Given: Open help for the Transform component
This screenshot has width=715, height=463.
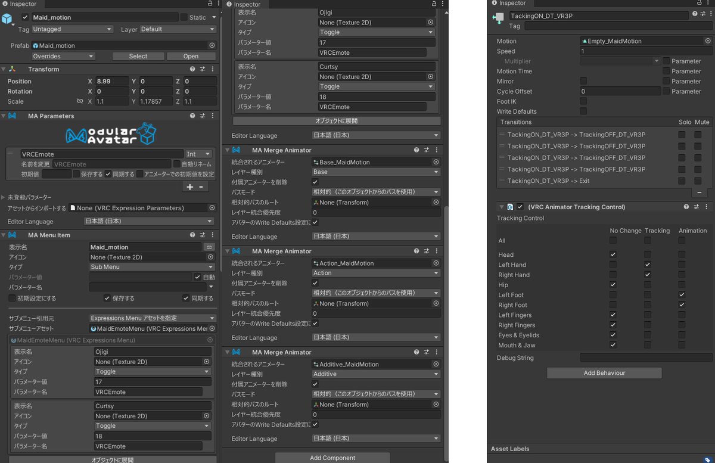Looking at the screenshot, I should pos(192,69).
